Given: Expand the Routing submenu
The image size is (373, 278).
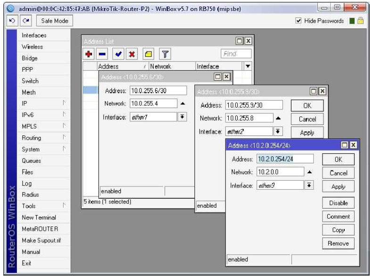Looking at the screenshot, I should 43,138.
